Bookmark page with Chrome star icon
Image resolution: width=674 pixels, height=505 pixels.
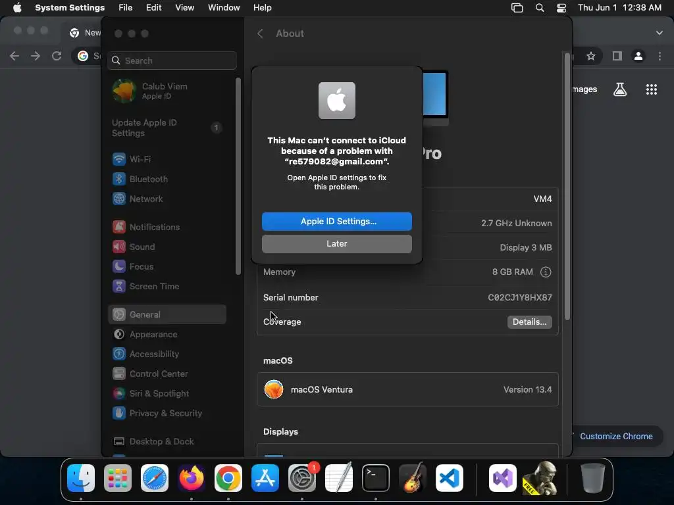click(591, 56)
